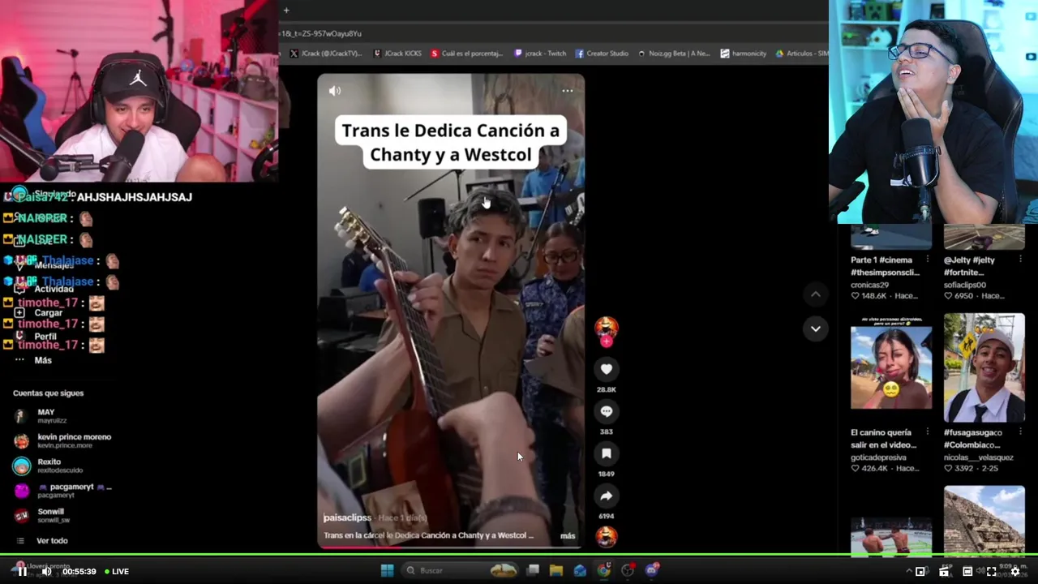
Task: Open the pyramid video thumbnail
Action: [984, 520]
